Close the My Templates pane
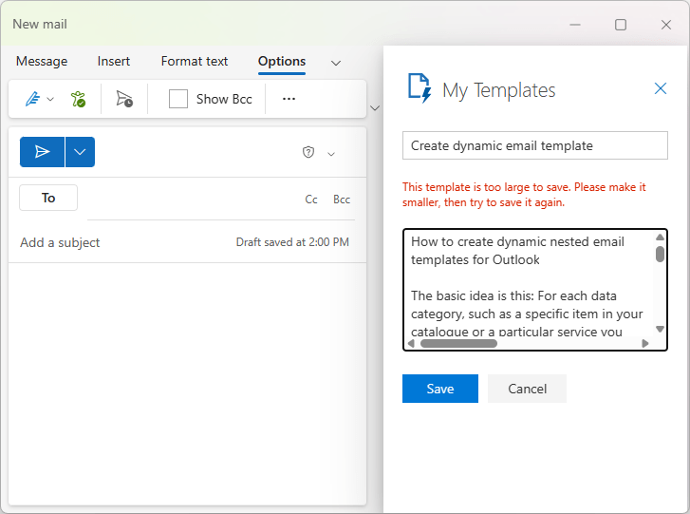The image size is (690, 514). point(661,89)
